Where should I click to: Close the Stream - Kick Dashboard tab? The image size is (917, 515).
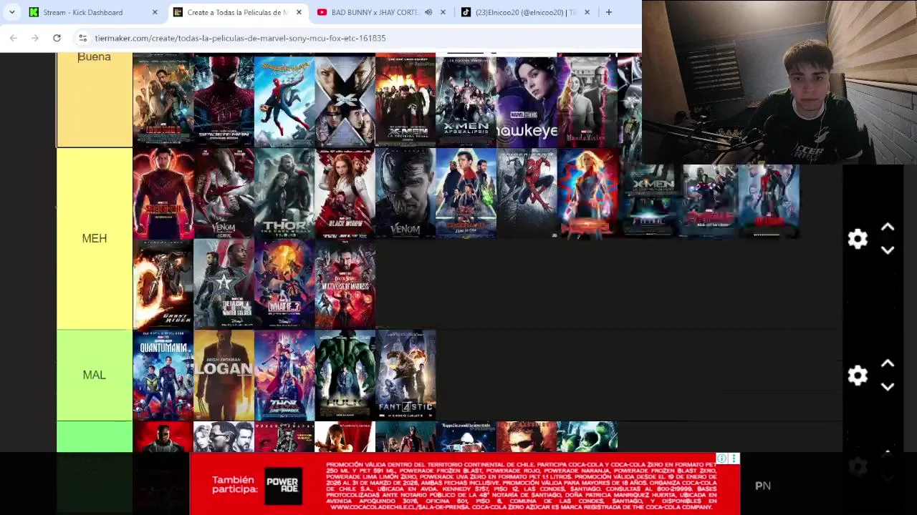coord(155,12)
